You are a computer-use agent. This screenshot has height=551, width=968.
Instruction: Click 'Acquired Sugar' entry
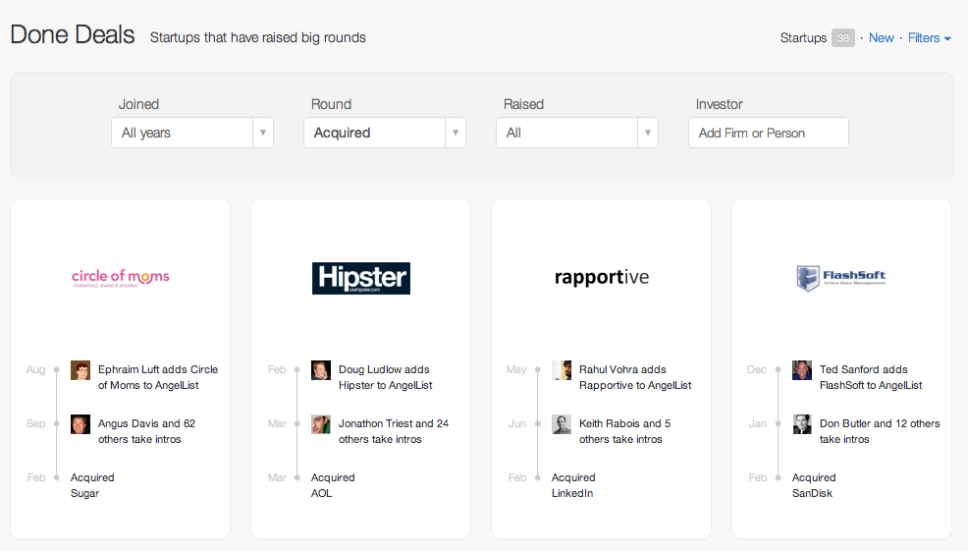[x=92, y=485]
